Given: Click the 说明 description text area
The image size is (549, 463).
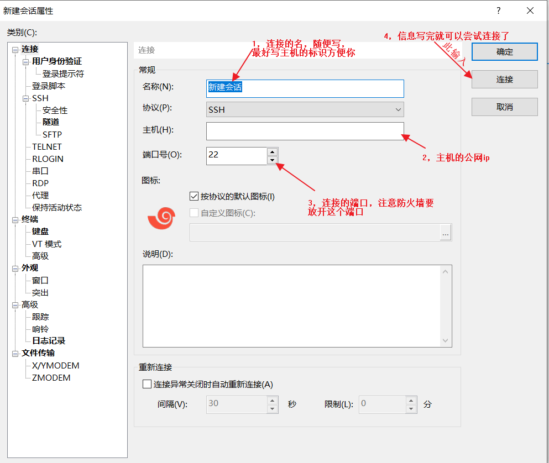Looking at the screenshot, I should coord(292,306).
